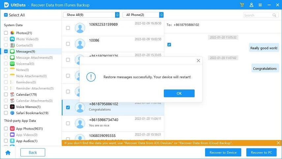Dismiss the orange tip banner

278,143
